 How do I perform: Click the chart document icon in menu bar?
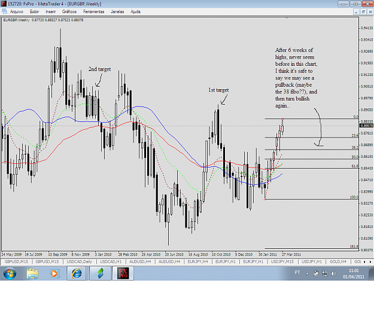(4, 11)
